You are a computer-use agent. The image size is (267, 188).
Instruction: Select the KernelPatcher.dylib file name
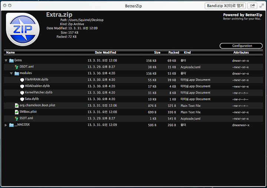(x=39, y=93)
